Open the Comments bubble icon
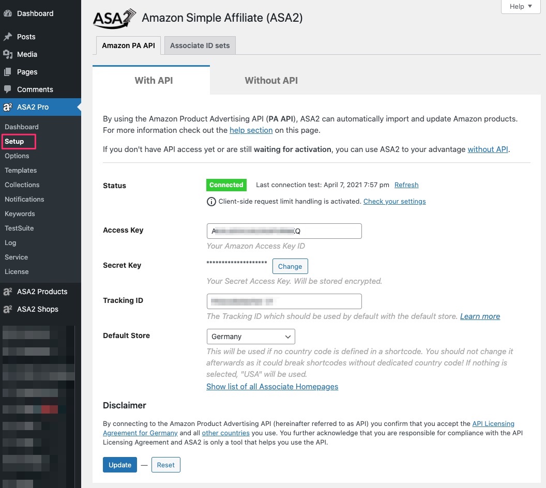 [9, 89]
